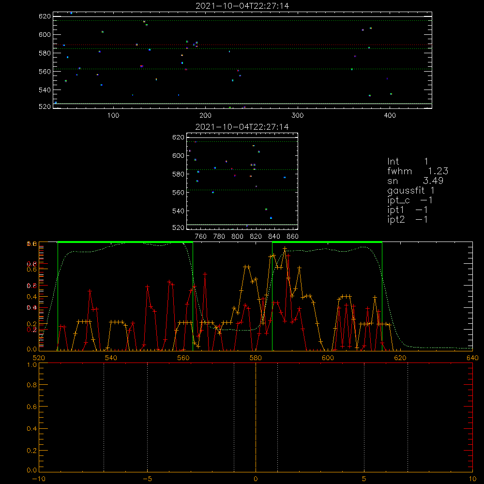Click x-axis label 640 on profile plot
The image size is (484, 484).
click(x=472, y=358)
